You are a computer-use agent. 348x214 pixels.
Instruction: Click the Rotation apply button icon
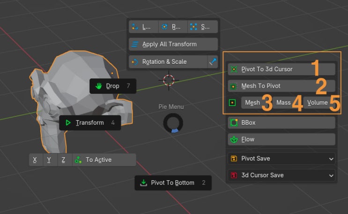click(x=165, y=27)
